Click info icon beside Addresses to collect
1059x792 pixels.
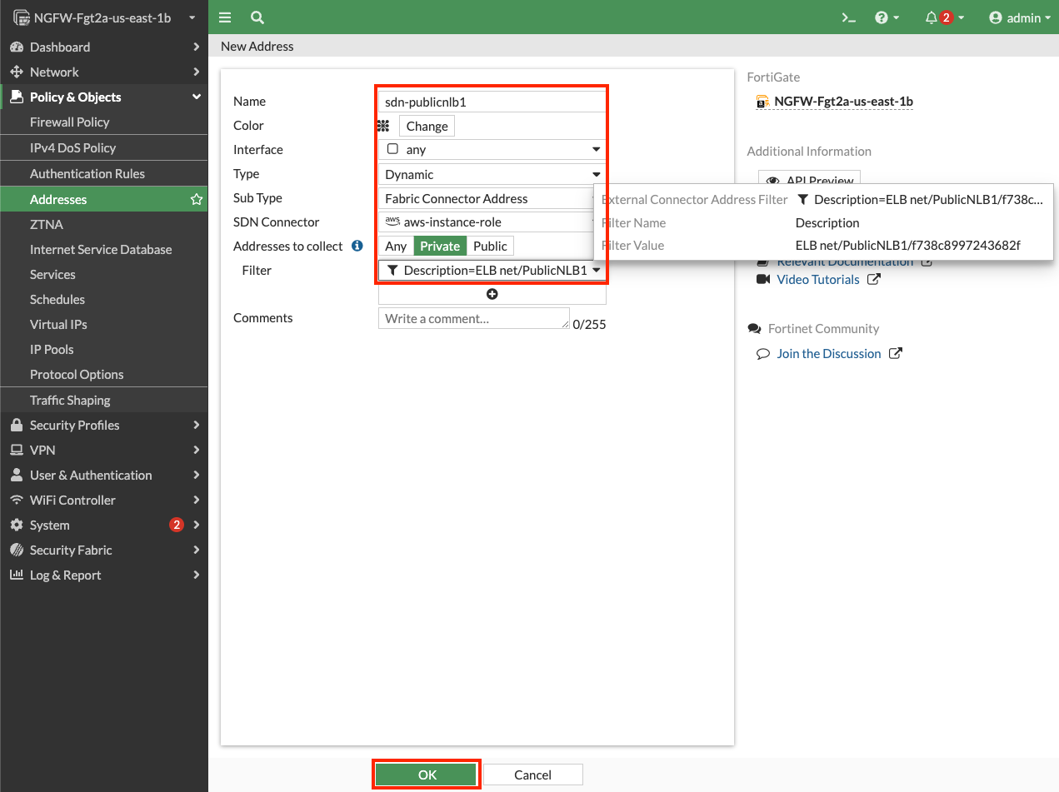point(357,246)
